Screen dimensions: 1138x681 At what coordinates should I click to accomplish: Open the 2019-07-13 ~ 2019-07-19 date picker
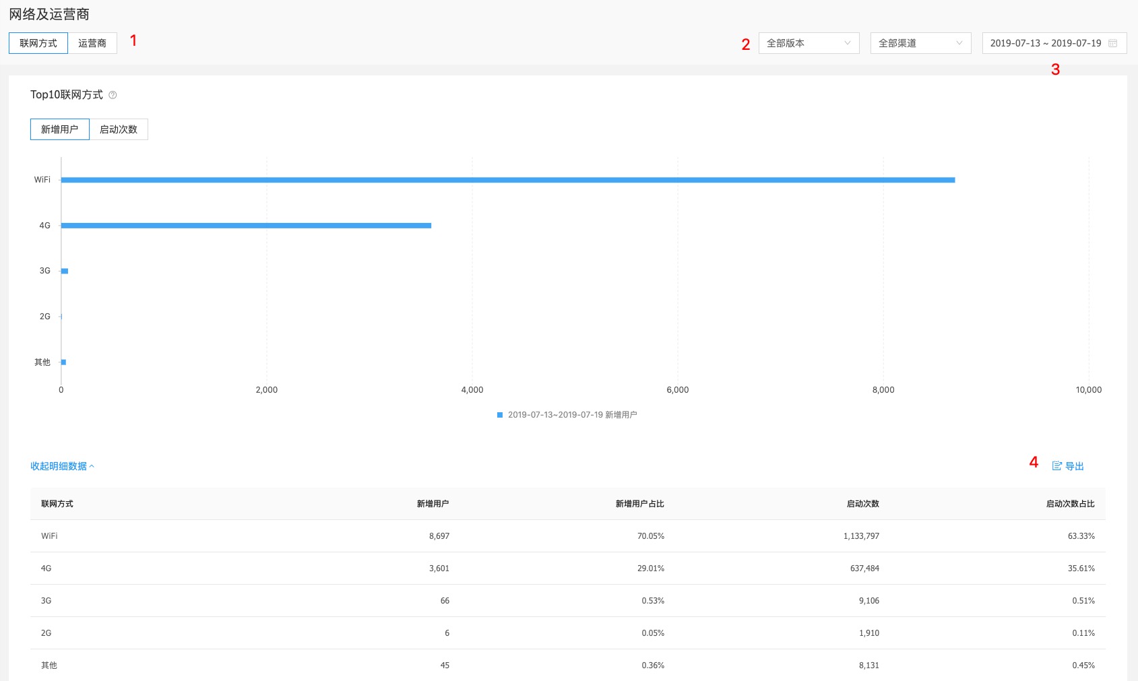click(x=1054, y=43)
